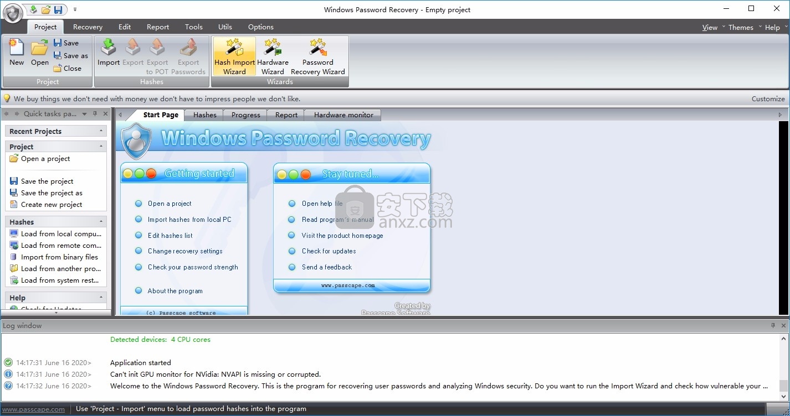Click Export to POT icon
Viewport: 790px width, 416px height.
click(157, 56)
